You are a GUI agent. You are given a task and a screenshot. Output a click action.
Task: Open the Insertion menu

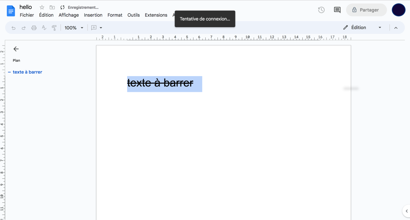coord(93,15)
